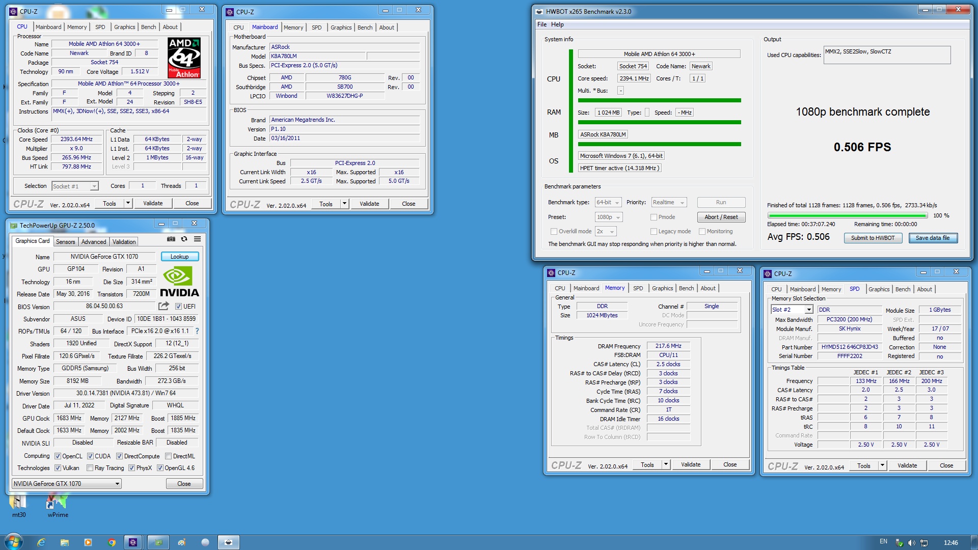Open the Slot #2 memory slot dropdown
Image resolution: width=978 pixels, height=550 pixels.
[792, 310]
